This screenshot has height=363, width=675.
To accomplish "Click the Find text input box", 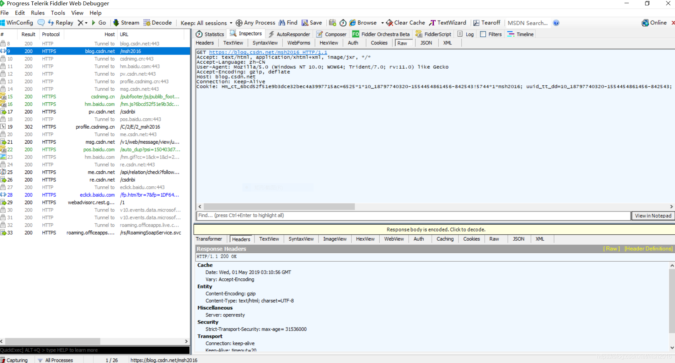I will (413, 215).
